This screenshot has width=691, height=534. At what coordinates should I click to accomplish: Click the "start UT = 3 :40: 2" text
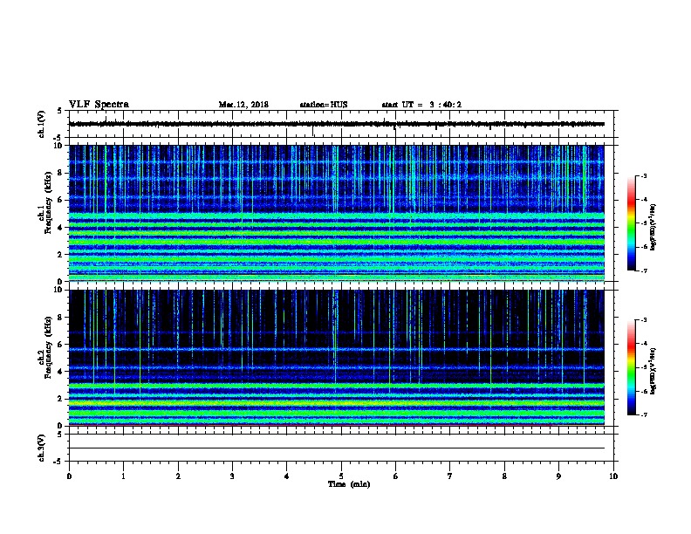[x=421, y=105]
